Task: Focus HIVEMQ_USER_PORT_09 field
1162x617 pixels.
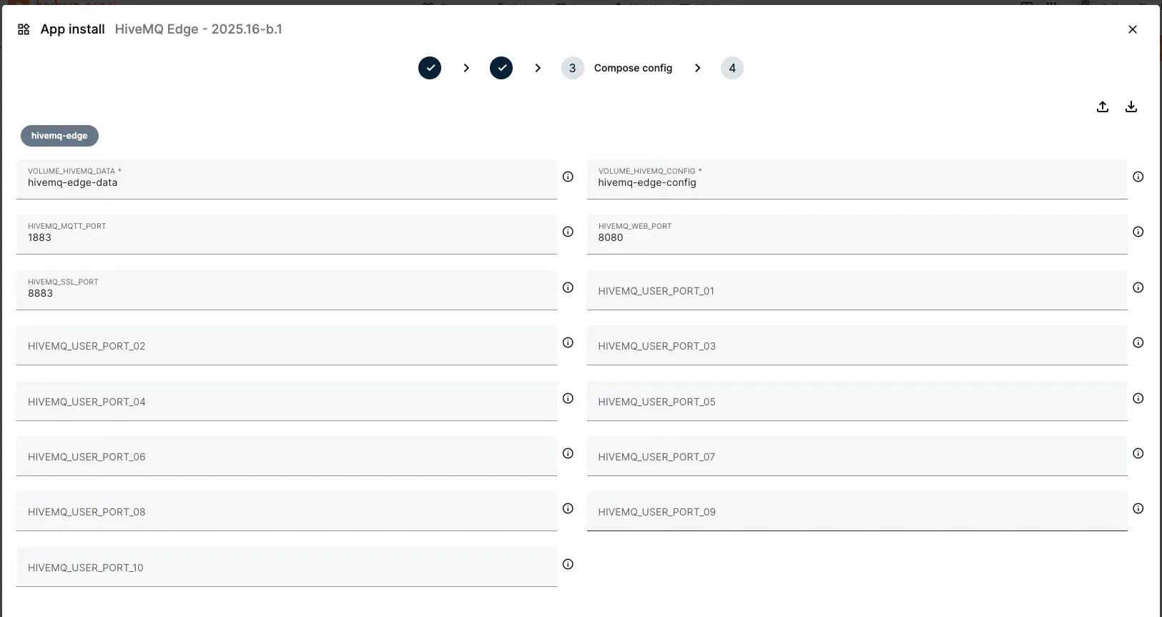Action: pos(857,510)
